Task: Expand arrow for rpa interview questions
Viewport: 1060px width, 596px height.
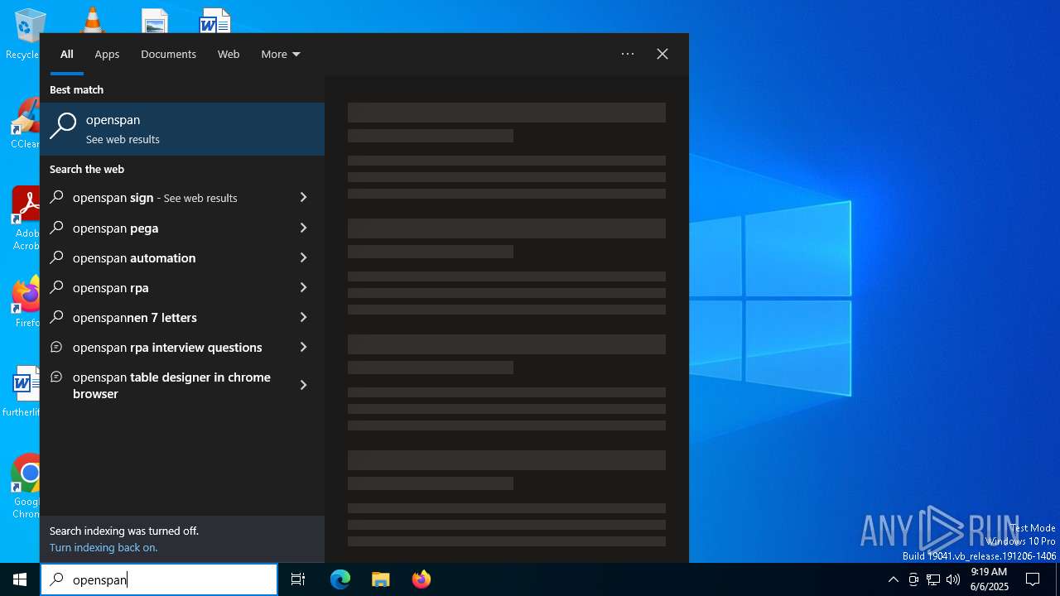Action: pos(303,347)
